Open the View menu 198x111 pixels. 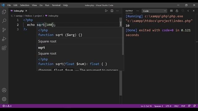tap(34, 5)
